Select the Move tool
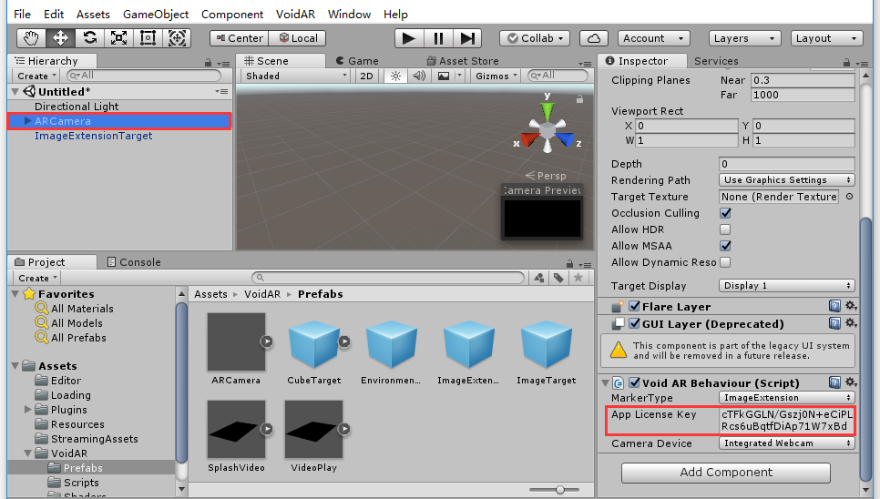The image size is (880, 499). 61,38
